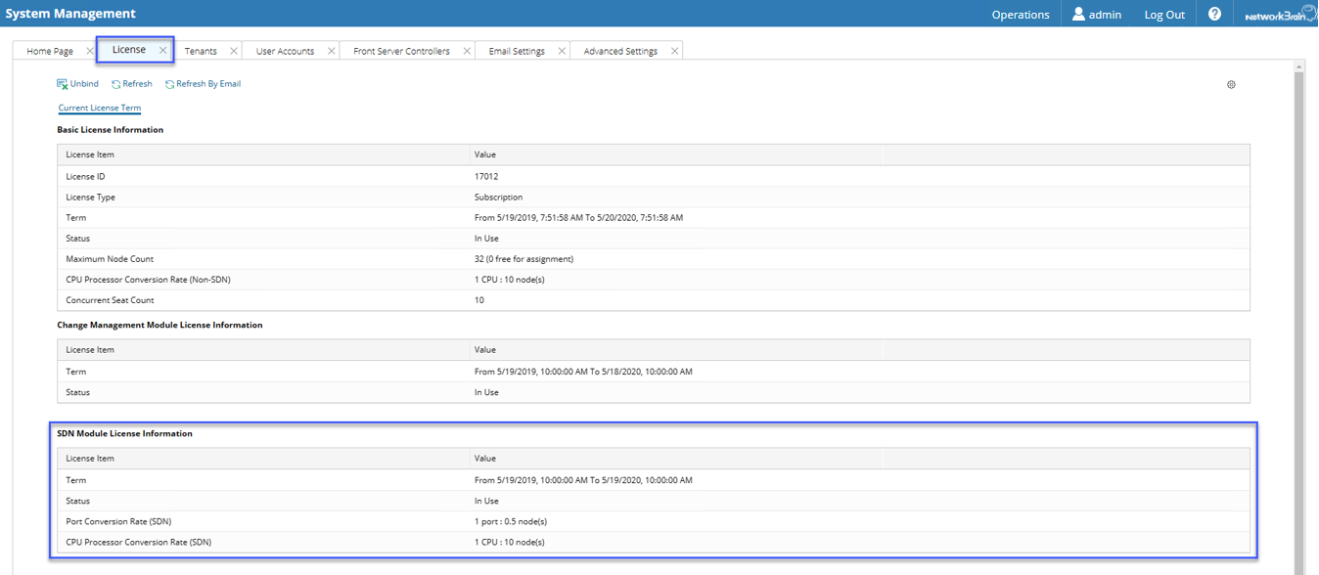The image size is (1319, 575).
Task: Select the Current License Term link
Action: [x=100, y=108]
